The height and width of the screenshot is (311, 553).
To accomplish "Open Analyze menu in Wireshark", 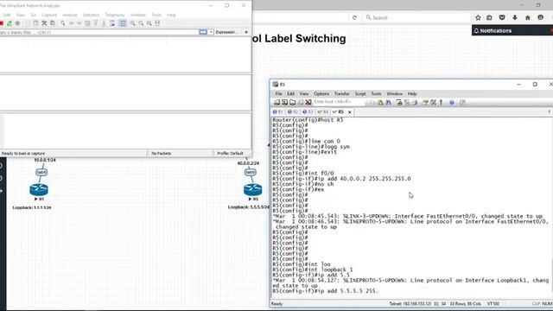I will pyautogui.click(x=69, y=15).
